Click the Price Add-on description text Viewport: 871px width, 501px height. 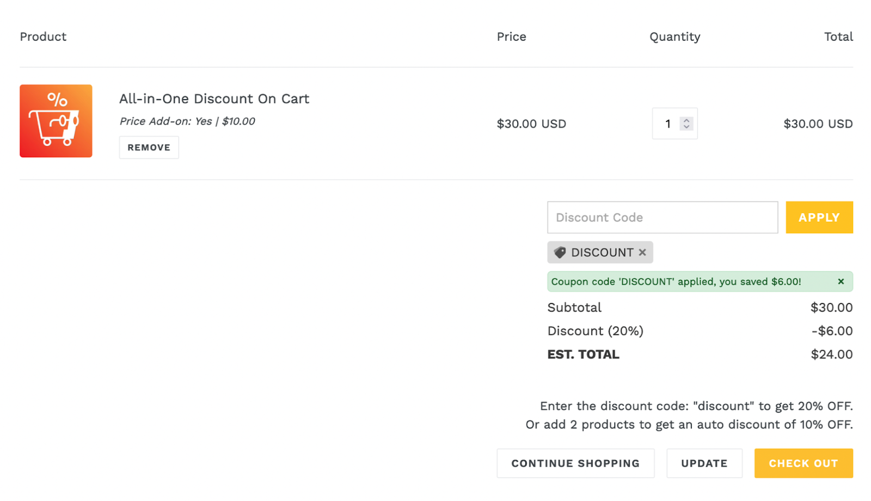pos(187,121)
